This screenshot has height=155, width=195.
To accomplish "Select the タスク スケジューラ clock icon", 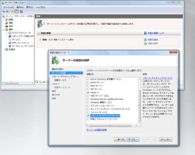I will (10, 33).
